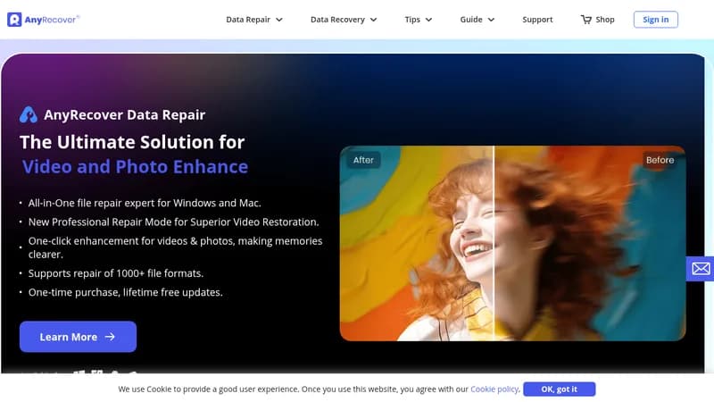Accept cookies with OK, got it
This screenshot has height=402, width=714.
560,389
